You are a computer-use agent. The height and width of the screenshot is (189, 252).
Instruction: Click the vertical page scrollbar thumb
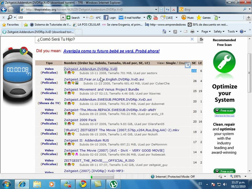(x=249, y=73)
